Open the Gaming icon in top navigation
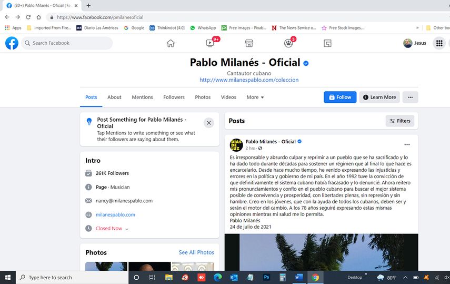The image size is (450, 284). (327, 43)
